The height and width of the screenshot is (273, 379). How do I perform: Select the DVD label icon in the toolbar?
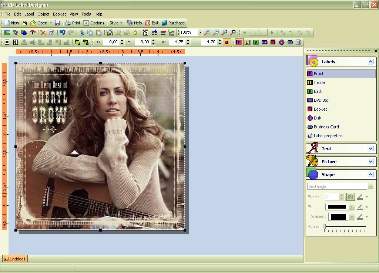tap(265, 42)
